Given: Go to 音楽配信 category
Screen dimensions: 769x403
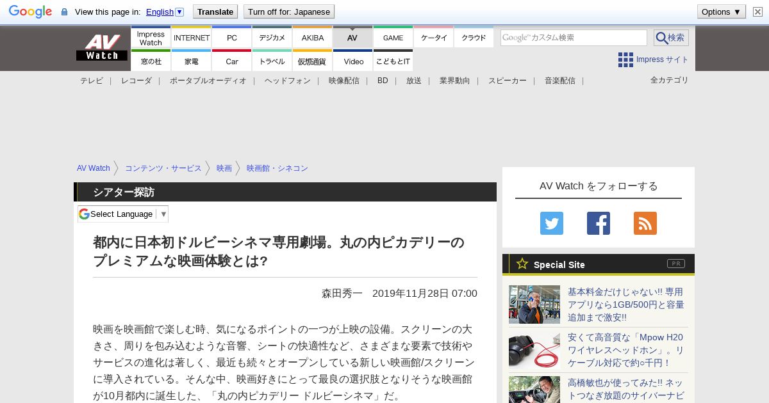Looking at the screenshot, I should (560, 81).
